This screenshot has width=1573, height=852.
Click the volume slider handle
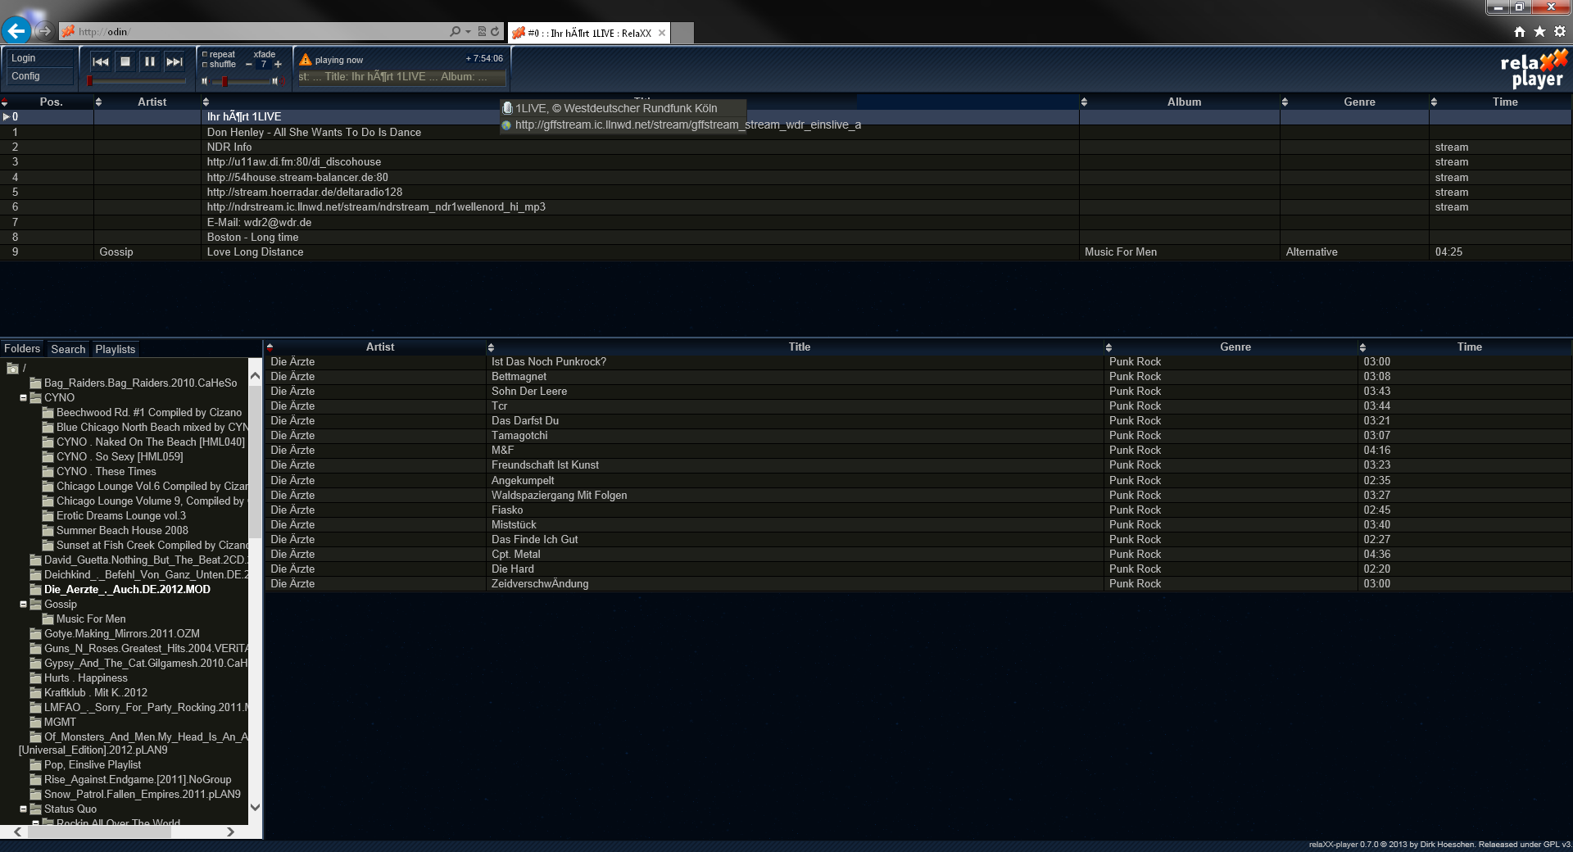[225, 81]
